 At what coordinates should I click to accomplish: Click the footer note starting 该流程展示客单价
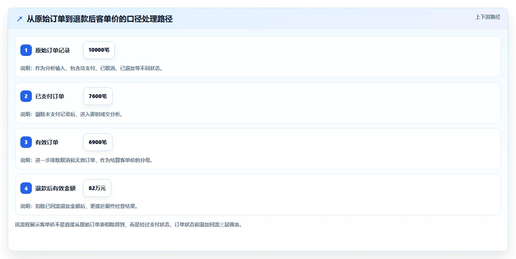[129, 225]
